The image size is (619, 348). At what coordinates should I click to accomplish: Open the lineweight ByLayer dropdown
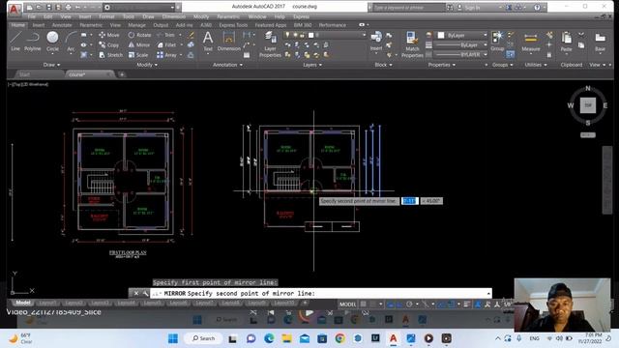click(460, 45)
